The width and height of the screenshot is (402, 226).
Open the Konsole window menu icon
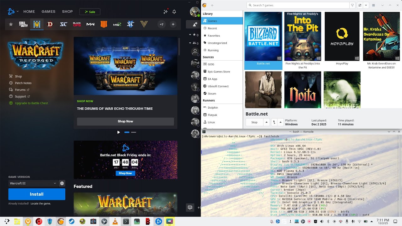[x=204, y=132]
